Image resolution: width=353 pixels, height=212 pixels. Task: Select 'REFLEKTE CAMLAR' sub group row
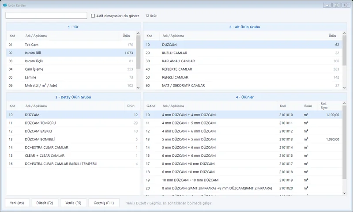pyautogui.click(x=243, y=69)
